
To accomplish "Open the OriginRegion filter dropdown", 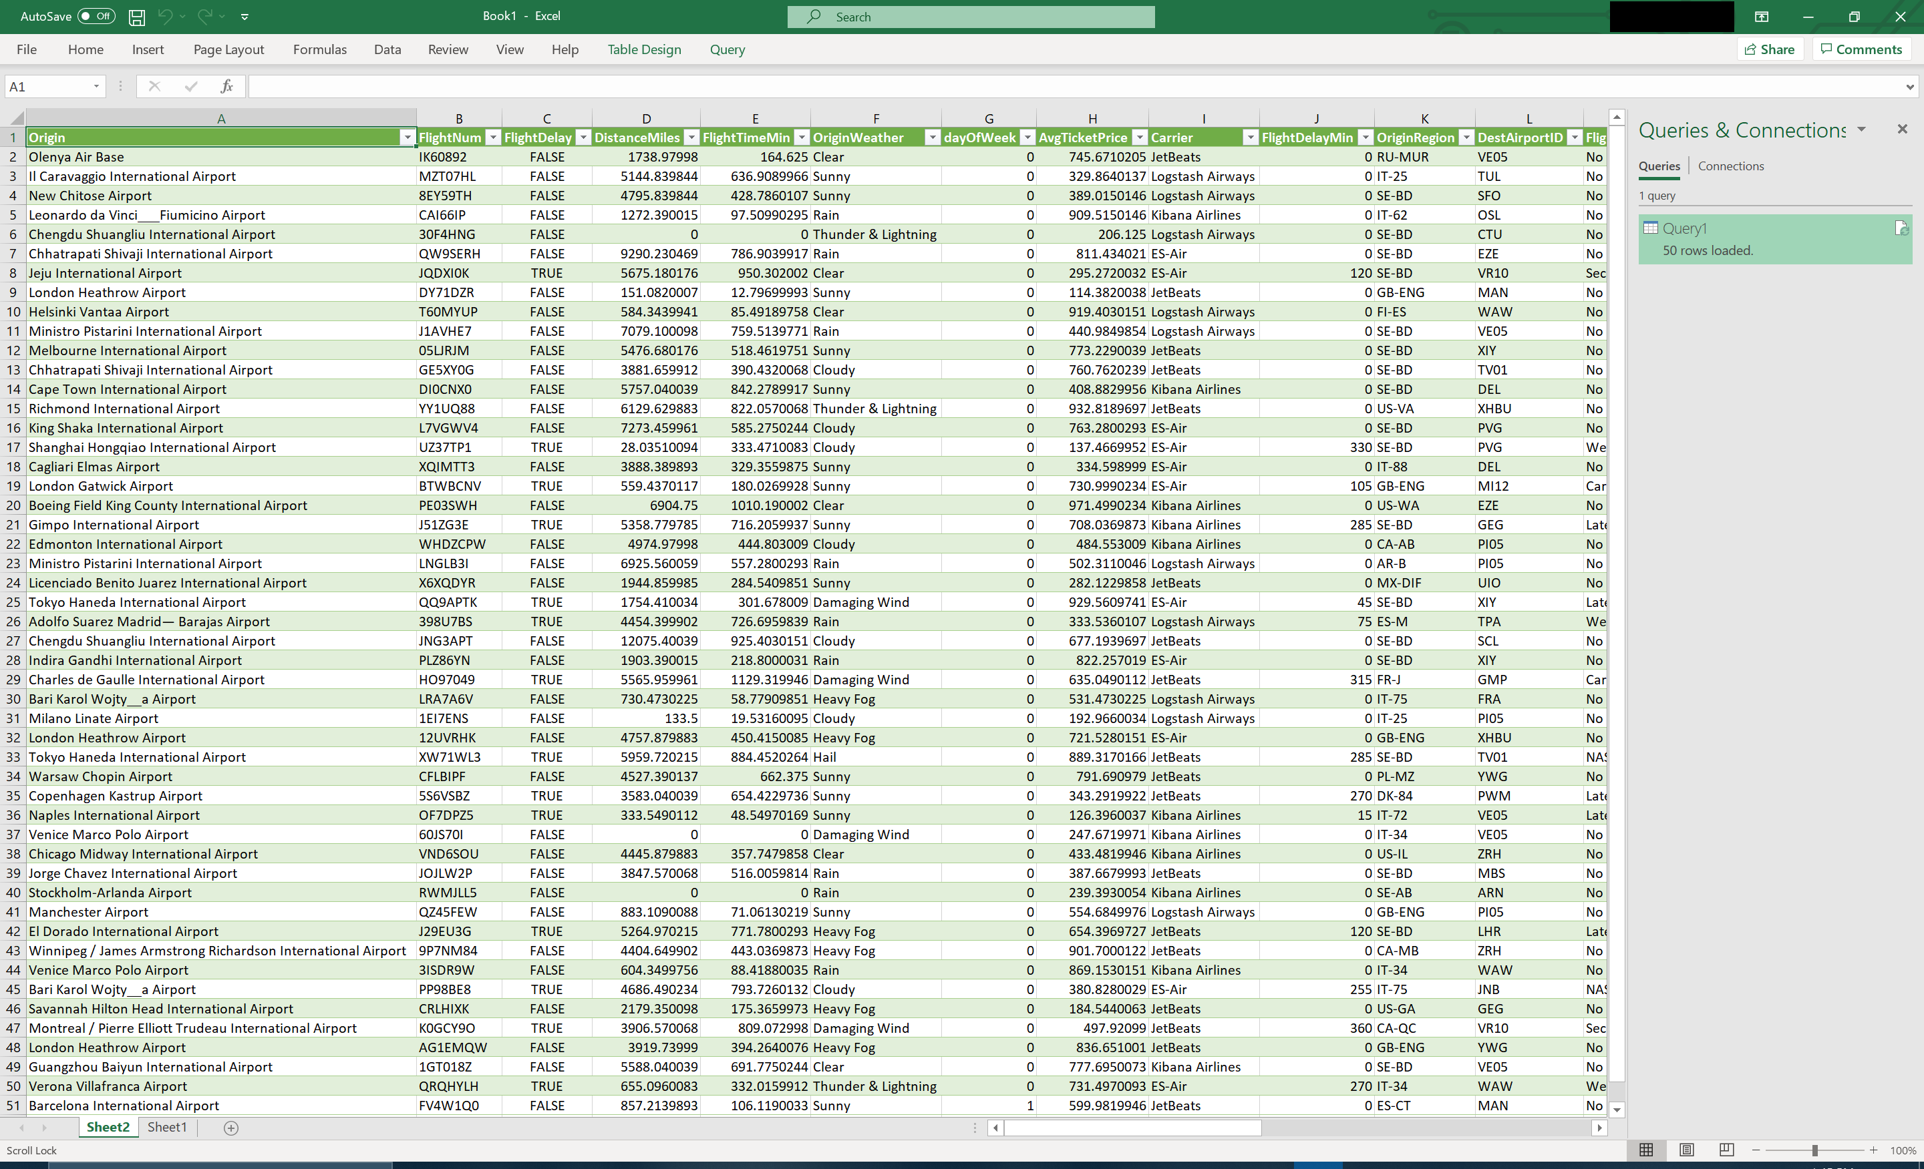I will coord(1466,138).
